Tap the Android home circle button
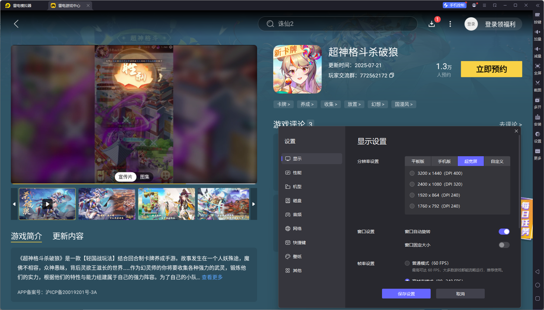 coord(537,285)
